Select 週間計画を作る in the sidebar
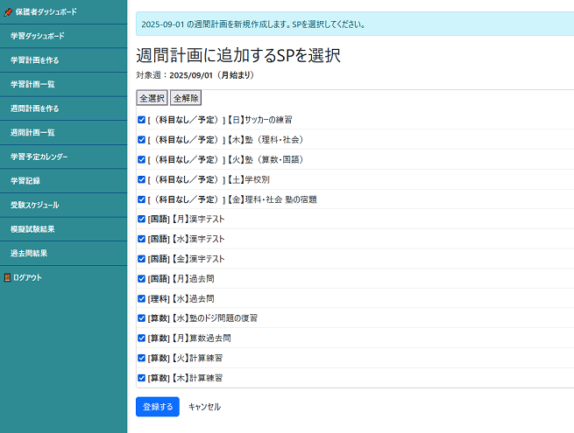This screenshot has width=574, height=433. pos(35,108)
